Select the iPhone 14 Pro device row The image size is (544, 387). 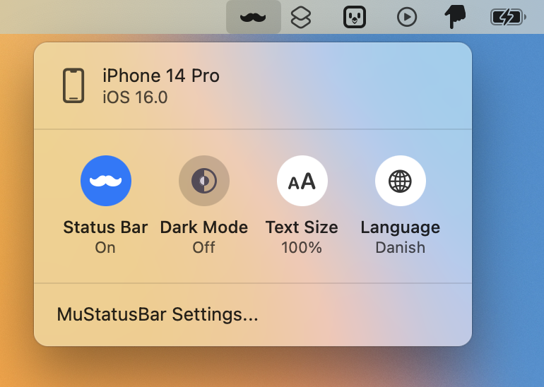[253, 86]
